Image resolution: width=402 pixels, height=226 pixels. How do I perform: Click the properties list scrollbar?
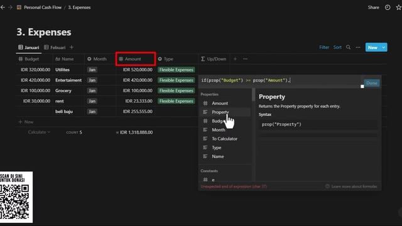(254, 95)
